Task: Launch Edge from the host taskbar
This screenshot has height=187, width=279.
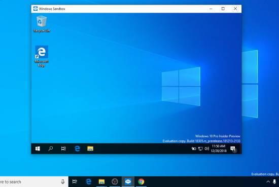Action: click(x=88, y=181)
